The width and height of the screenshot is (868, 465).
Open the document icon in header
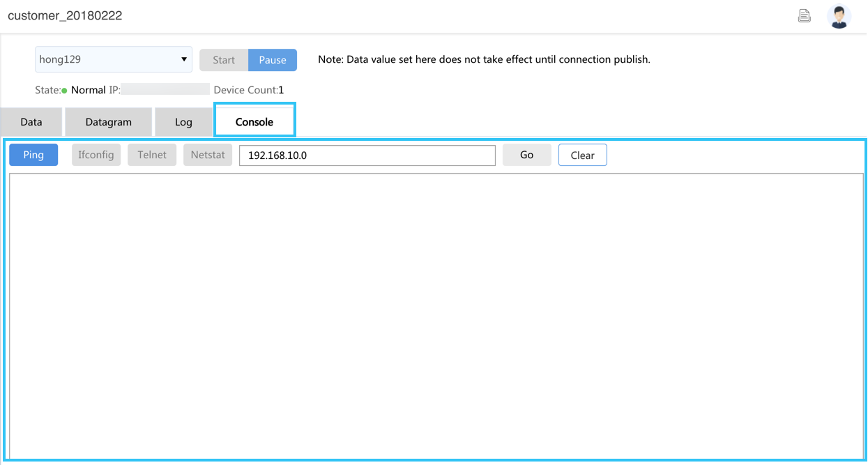coord(805,16)
